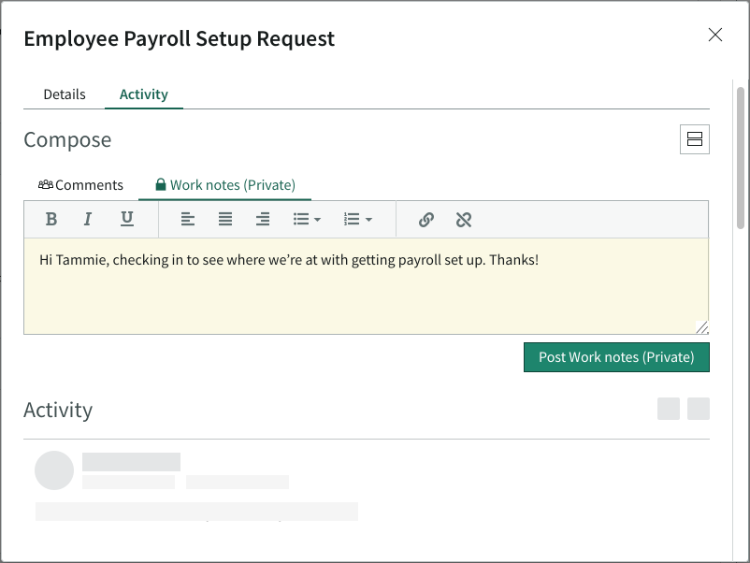Close the Employee Payroll Setup Request dialog

(x=715, y=35)
